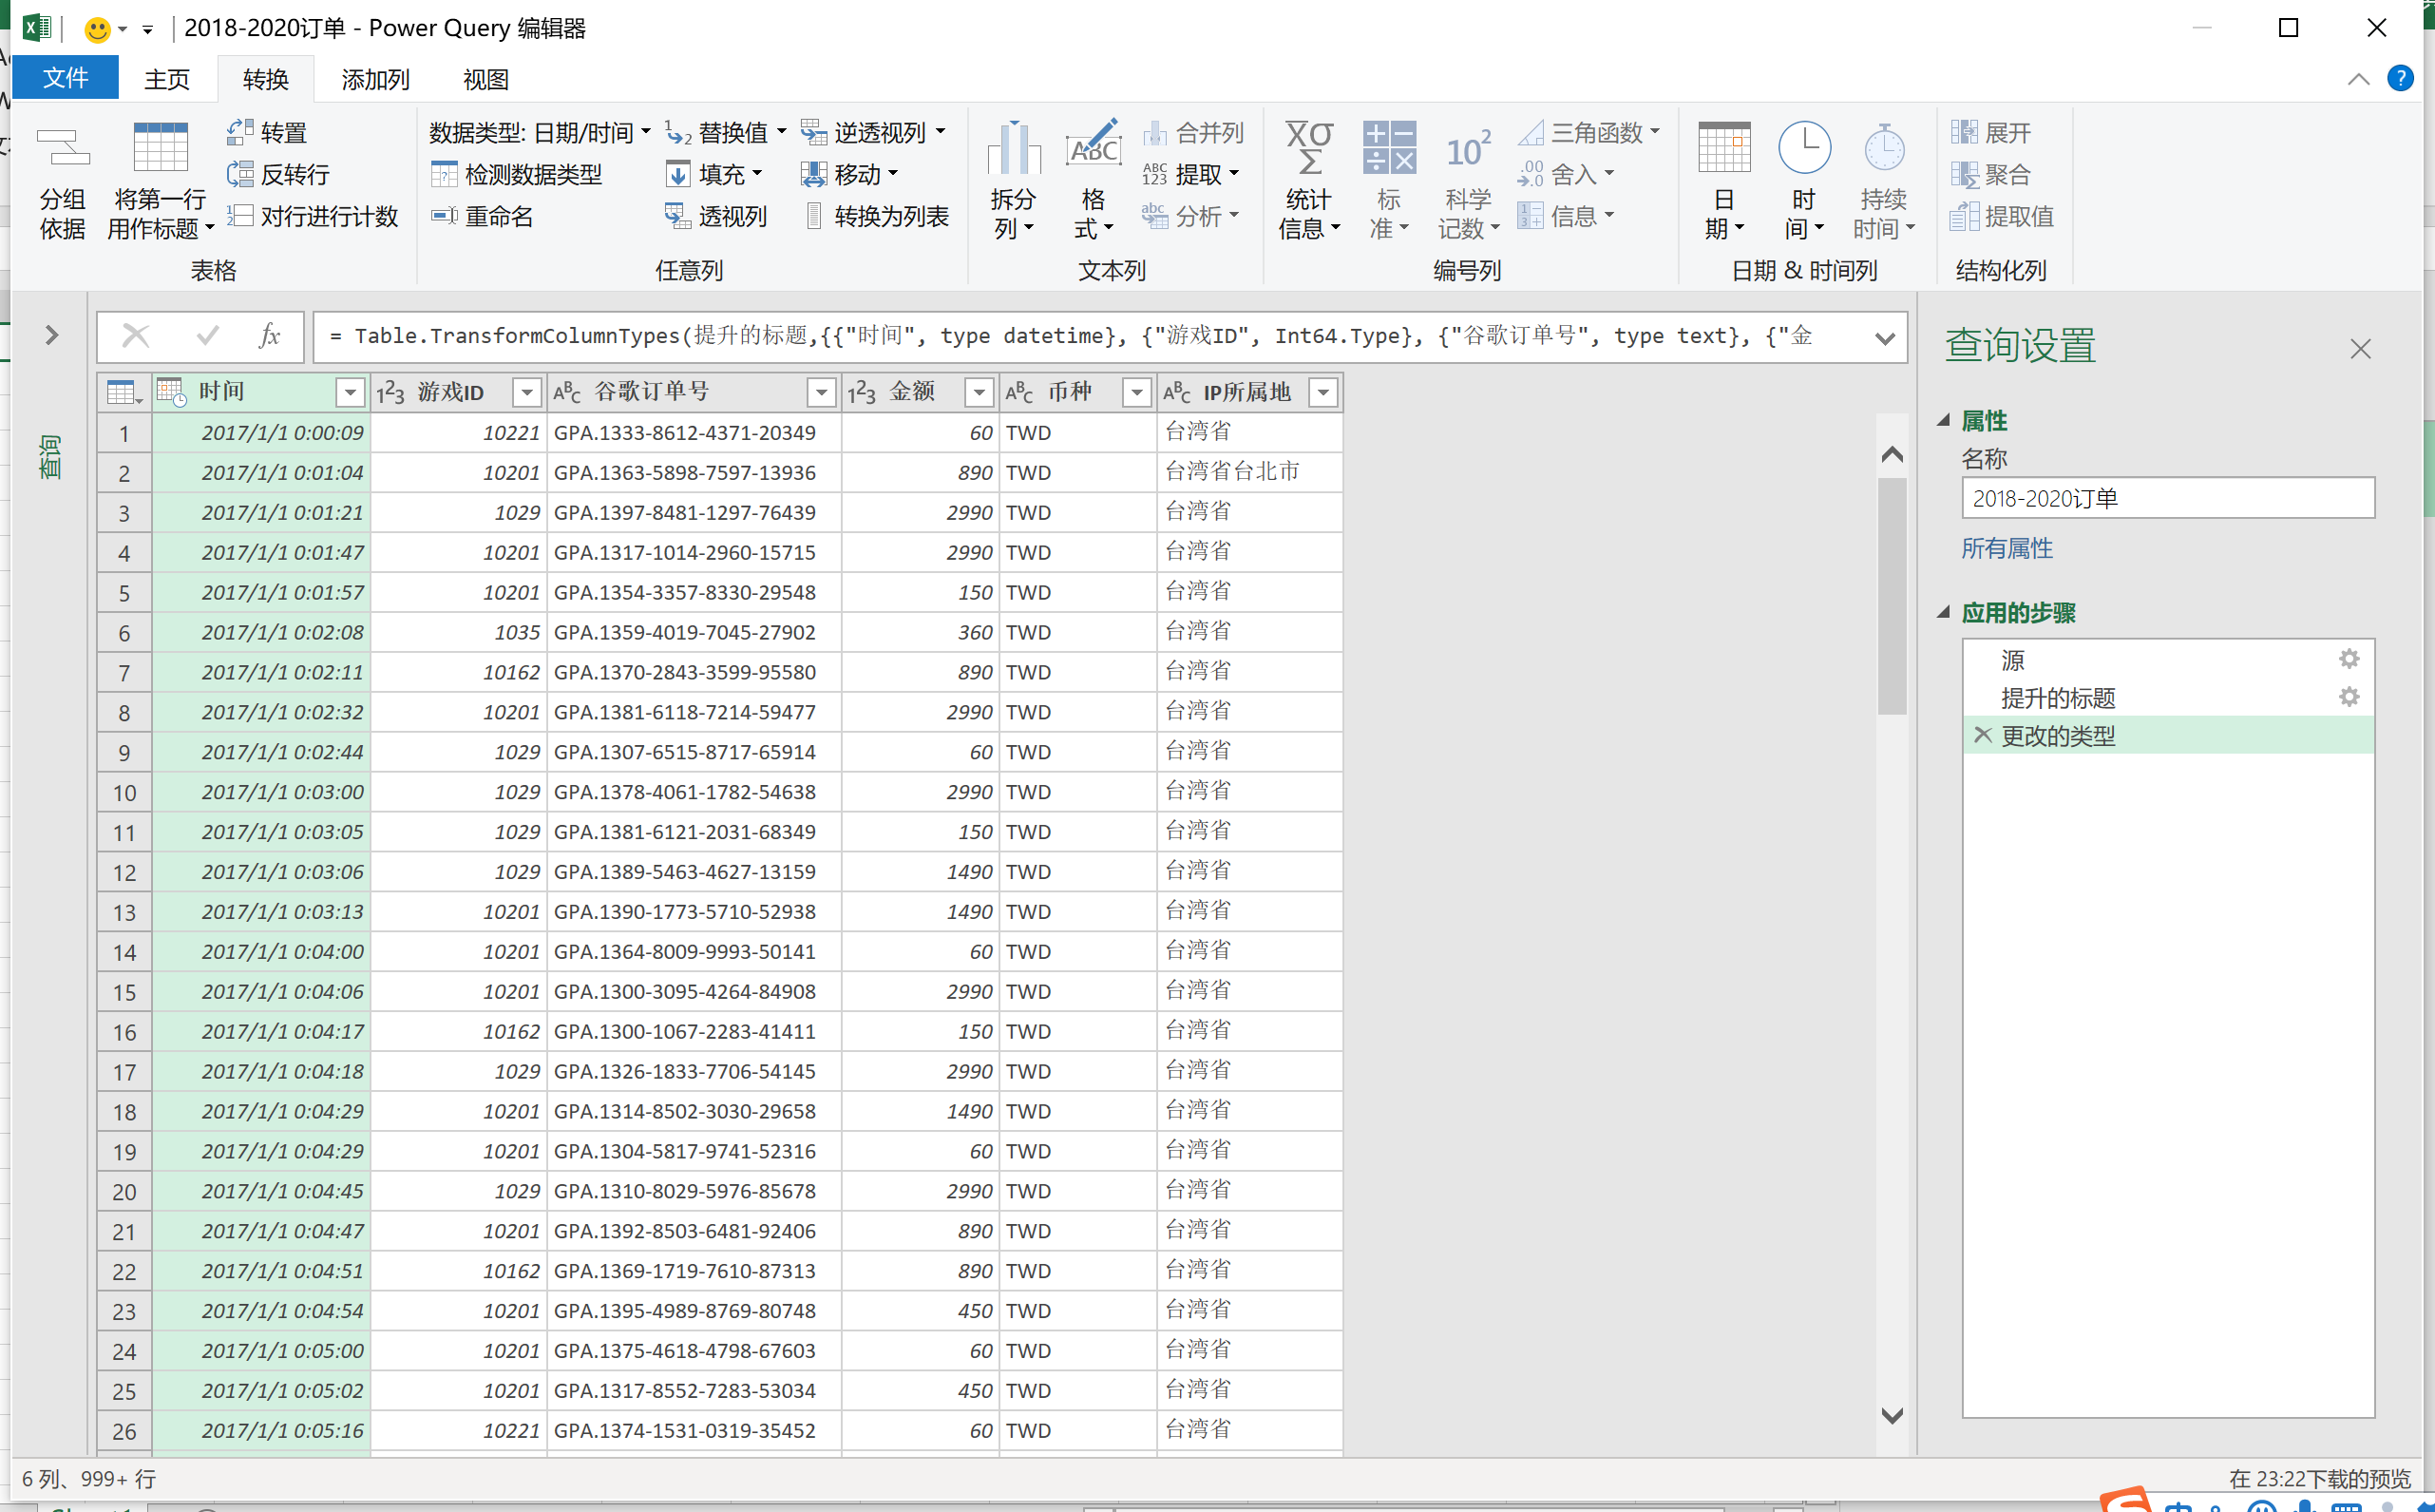
Task: Click the Rename (重命名) column button
Action: pos(483,216)
